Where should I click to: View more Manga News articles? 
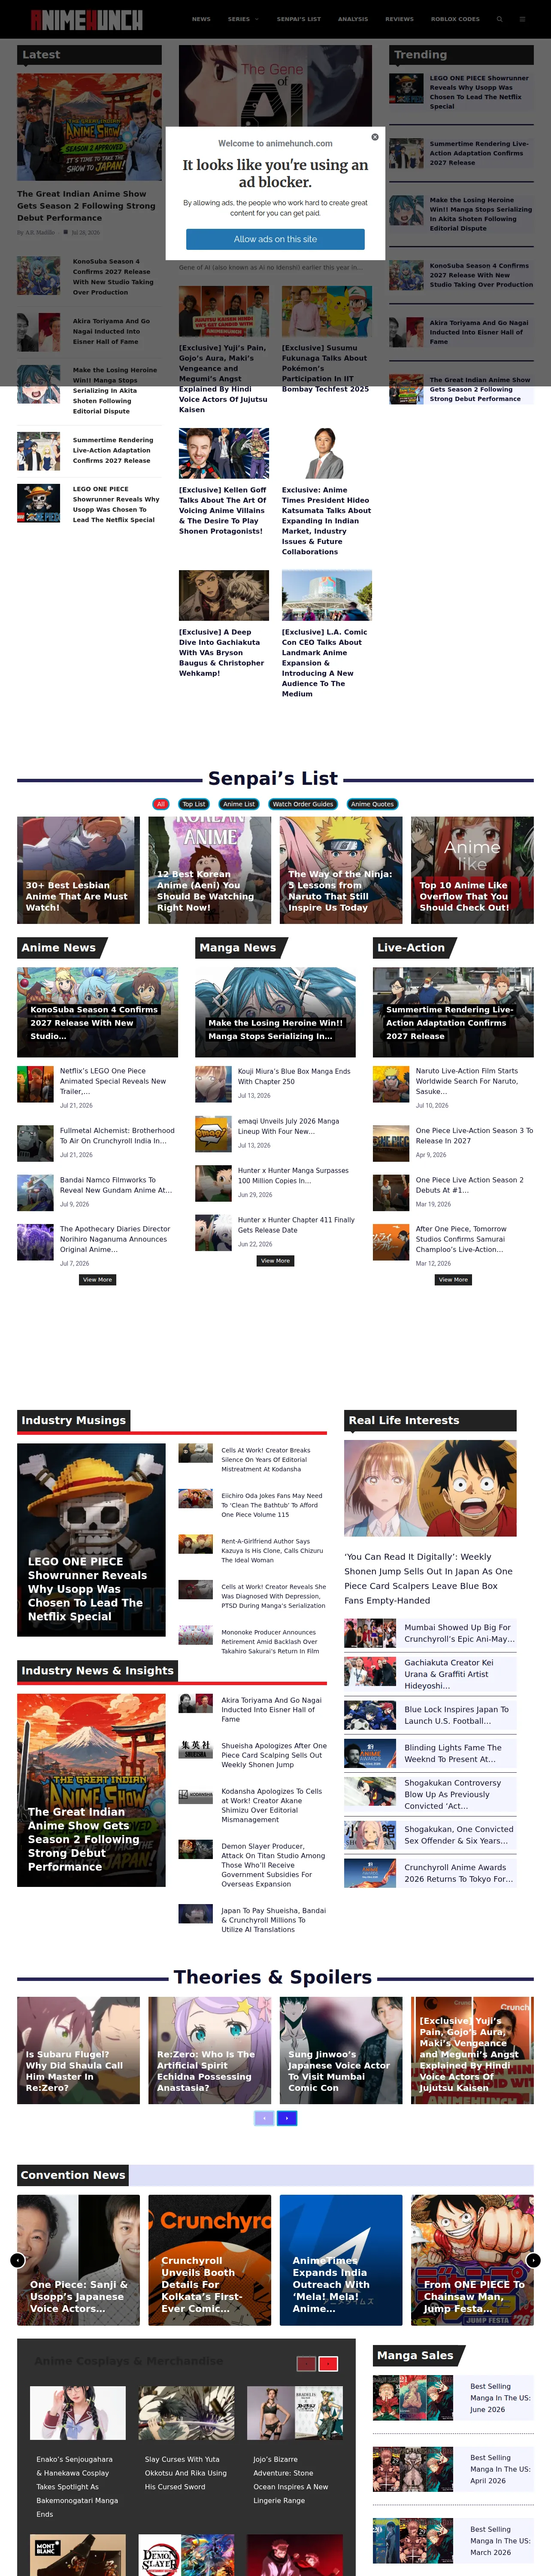275,1261
